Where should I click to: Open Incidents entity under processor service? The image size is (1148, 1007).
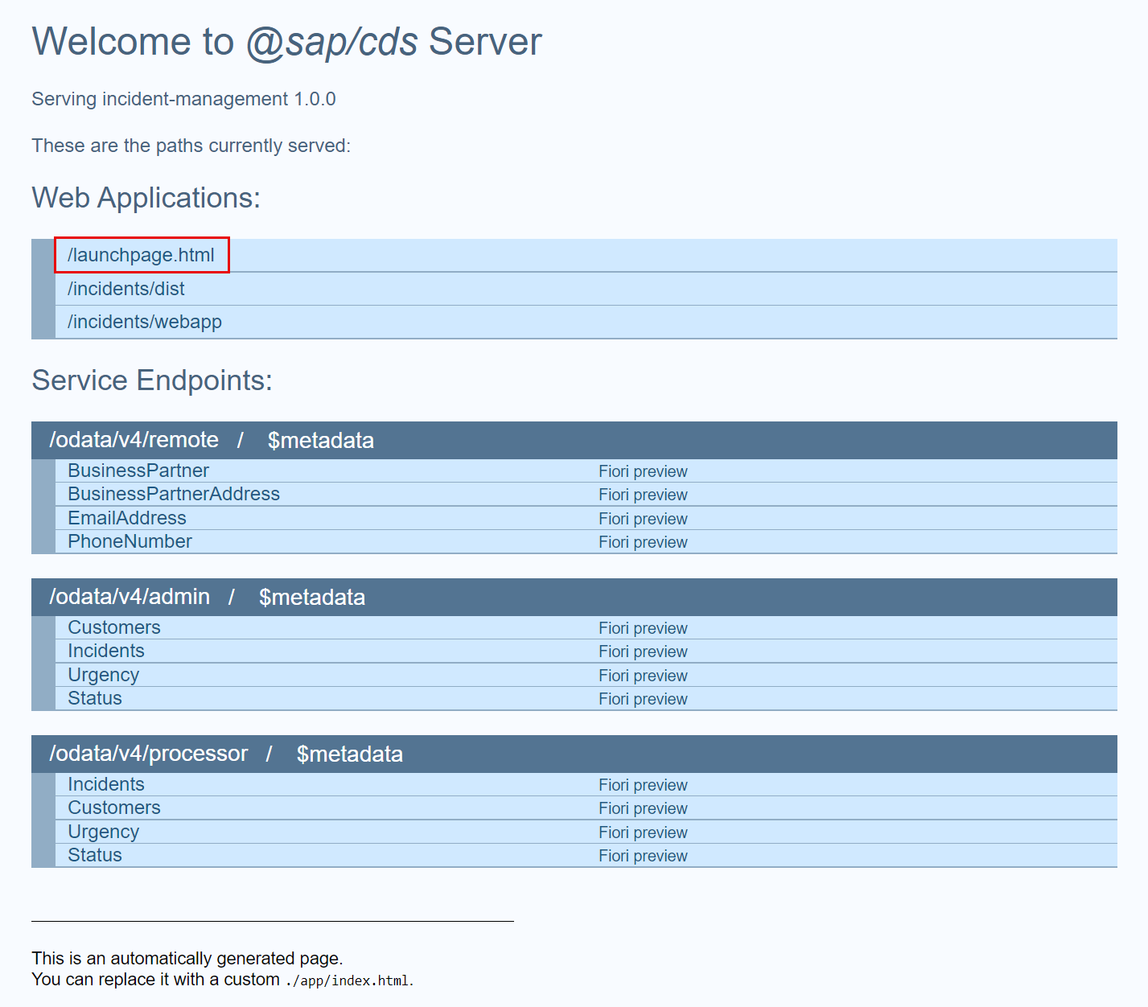106,784
